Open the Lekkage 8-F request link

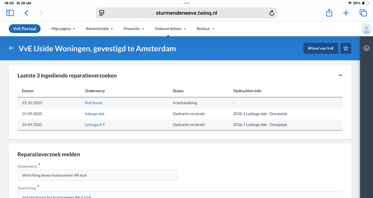(x=95, y=125)
